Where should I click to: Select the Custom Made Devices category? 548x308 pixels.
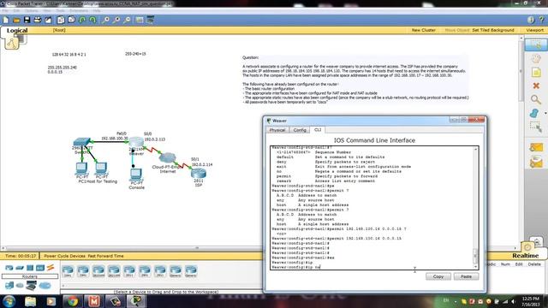click(x=31, y=286)
